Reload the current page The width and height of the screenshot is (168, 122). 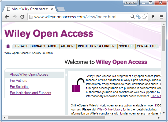pyautogui.click(x=23, y=17)
